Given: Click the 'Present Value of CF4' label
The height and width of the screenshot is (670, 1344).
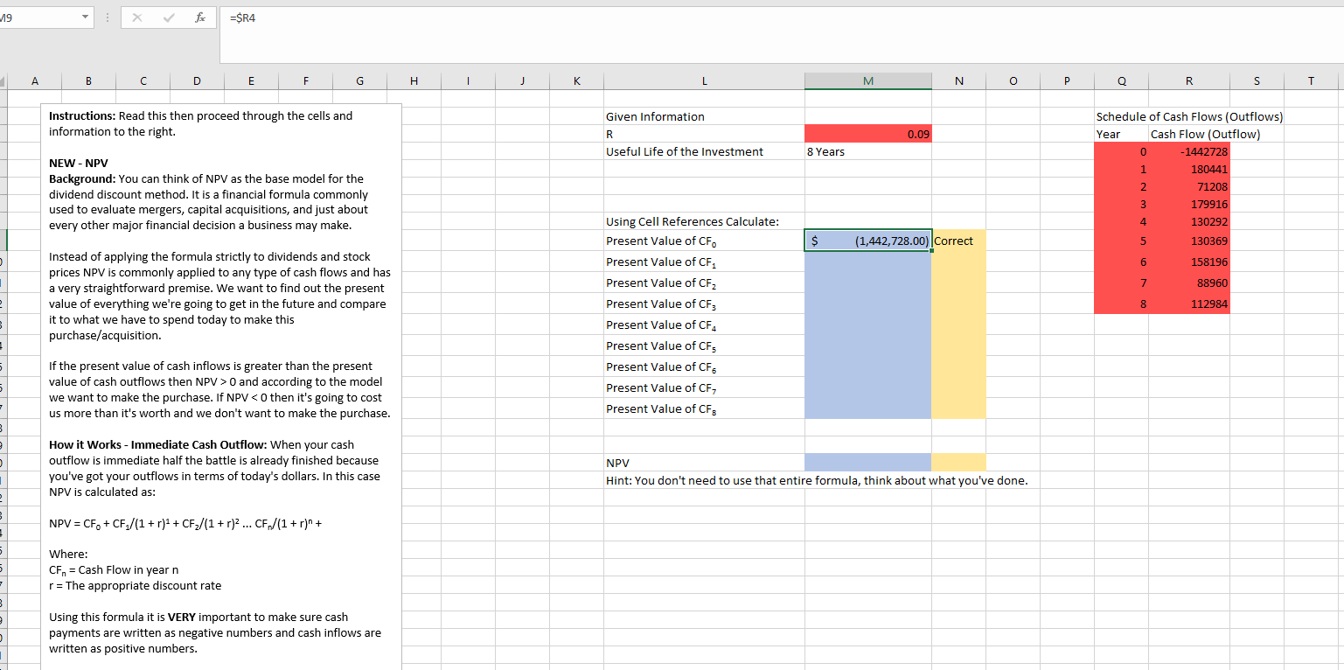Looking at the screenshot, I should pos(662,325).
